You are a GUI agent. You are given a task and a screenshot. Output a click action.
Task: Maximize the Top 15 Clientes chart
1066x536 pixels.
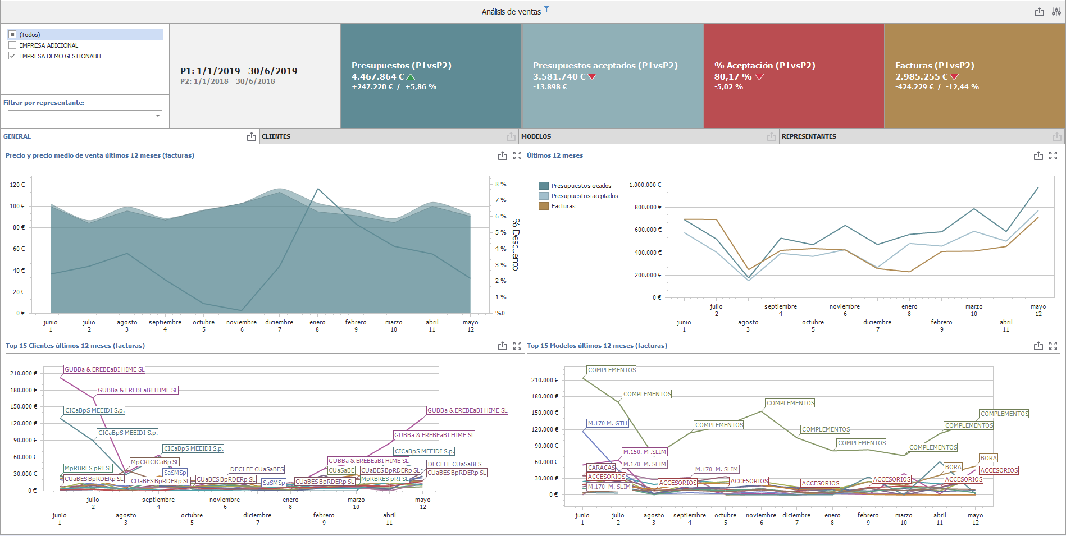(517, 346)
